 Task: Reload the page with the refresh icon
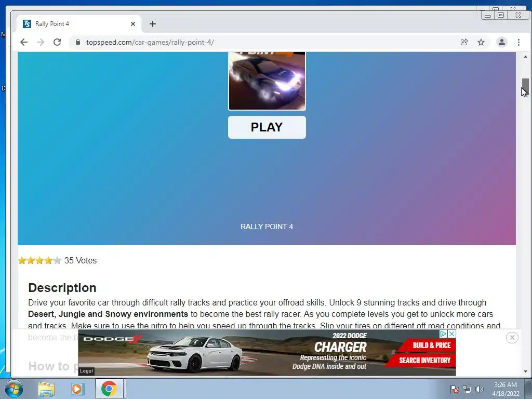tap(57, 42)
